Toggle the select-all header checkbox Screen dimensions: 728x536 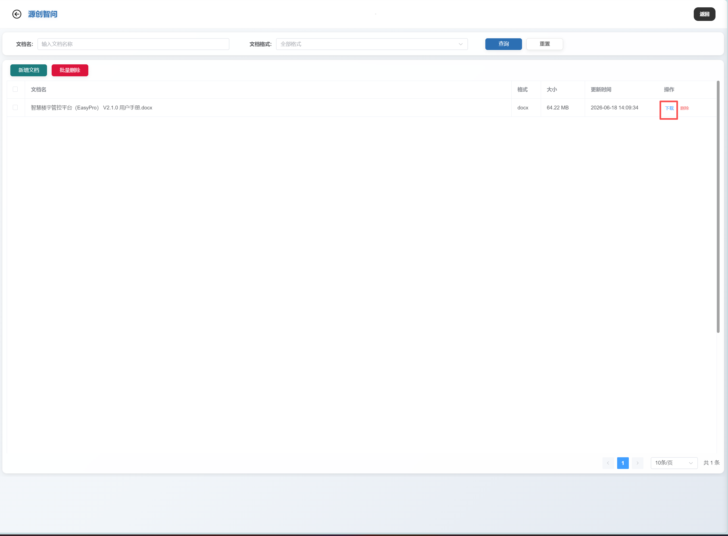pyautogui.click(x=15, y=89)
